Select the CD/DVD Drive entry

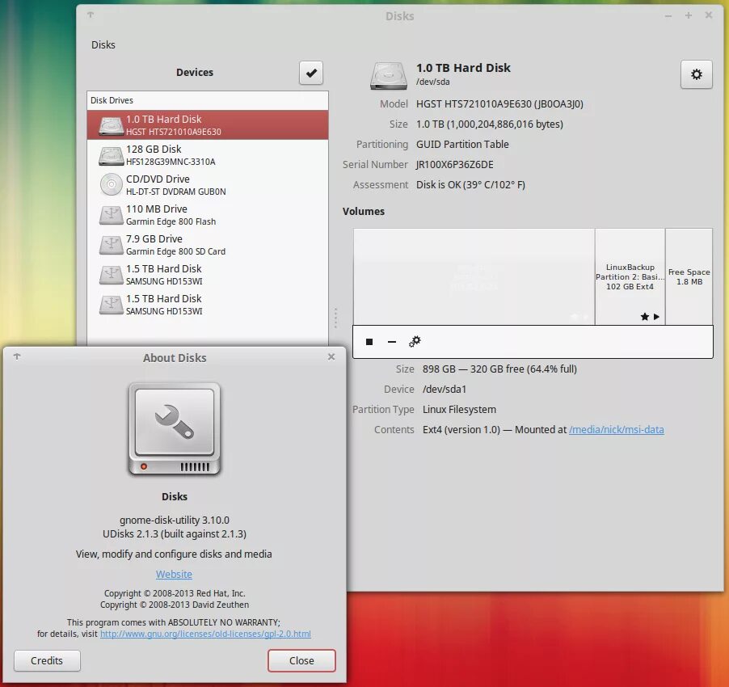click(208, 184)
